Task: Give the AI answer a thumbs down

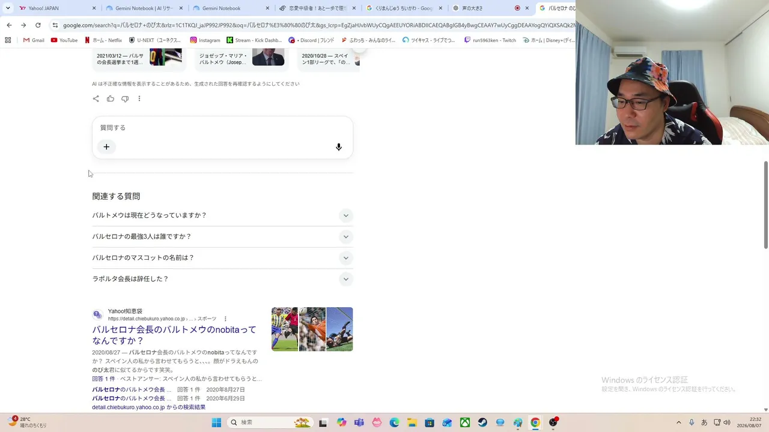Action: (125, 99)
